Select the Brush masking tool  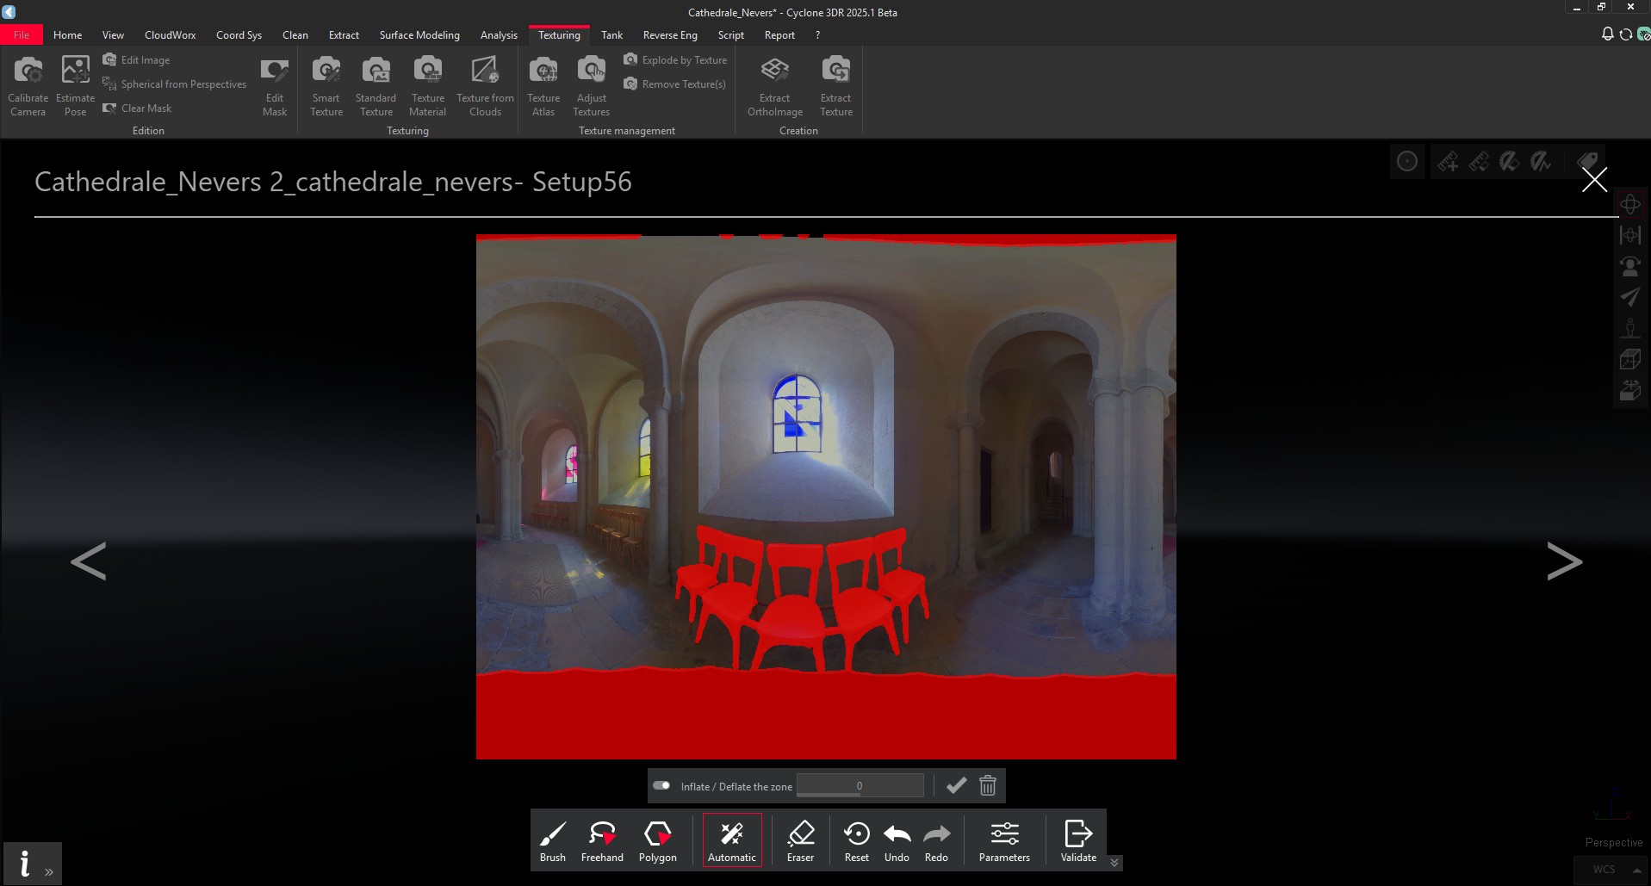point(552,840)
